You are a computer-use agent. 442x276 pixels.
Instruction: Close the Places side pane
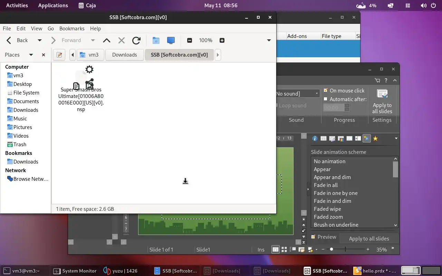tap(44, 55)
